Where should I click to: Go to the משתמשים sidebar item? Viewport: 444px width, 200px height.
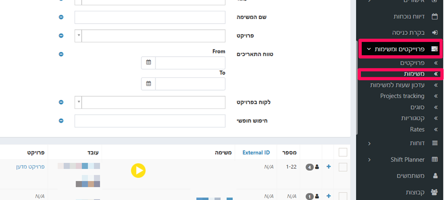pos(410,175)
